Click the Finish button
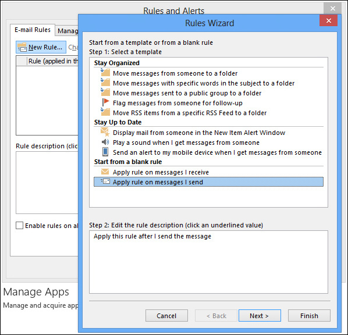The height and width of the screenshot is (335, 348). (x=309, y=315)
